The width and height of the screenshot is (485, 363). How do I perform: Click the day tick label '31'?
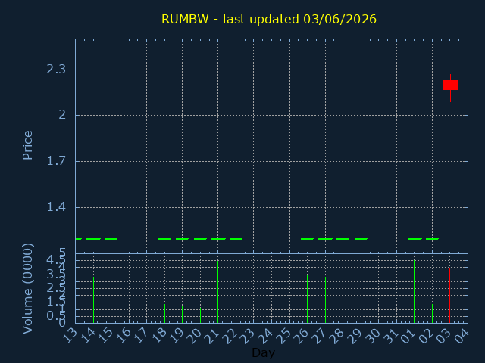click(x=391, y=335)
